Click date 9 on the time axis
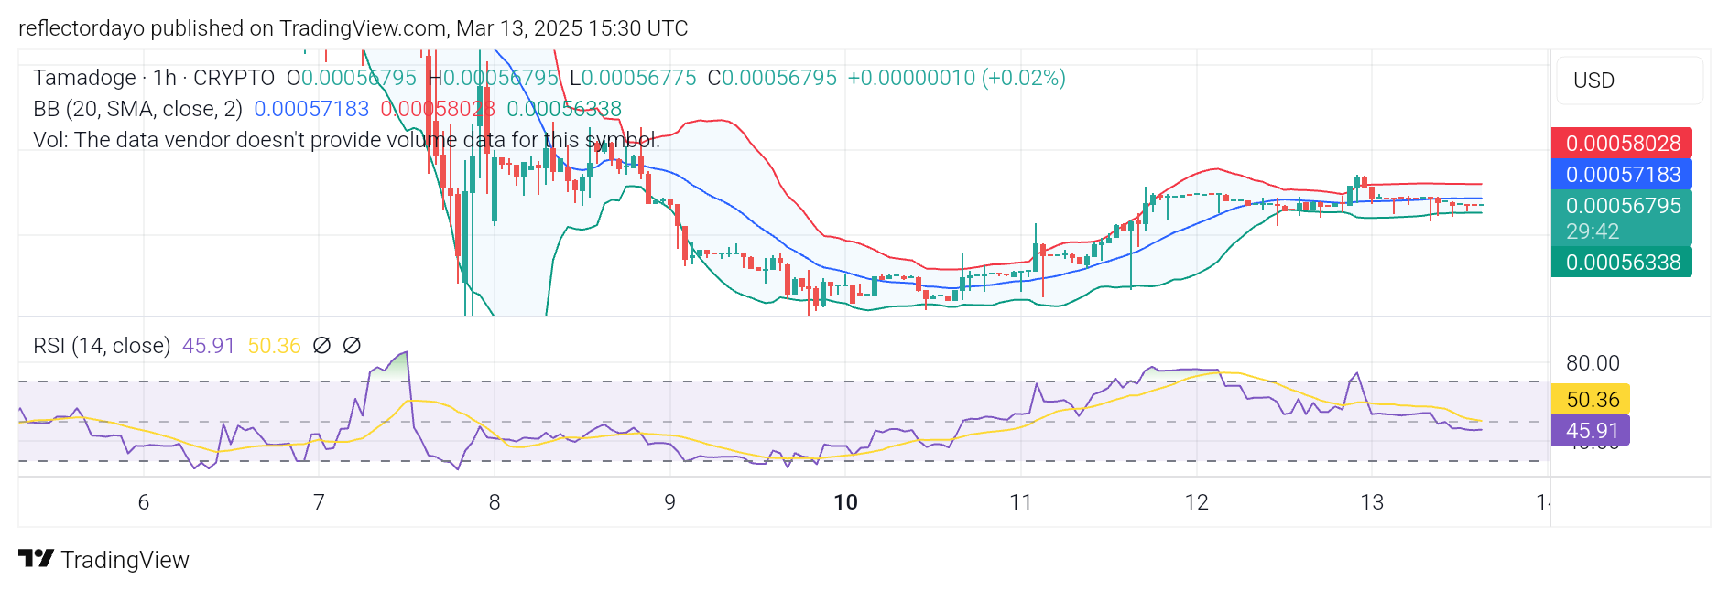The height and width of the screenshot is (591, 1729). point(670,502)
